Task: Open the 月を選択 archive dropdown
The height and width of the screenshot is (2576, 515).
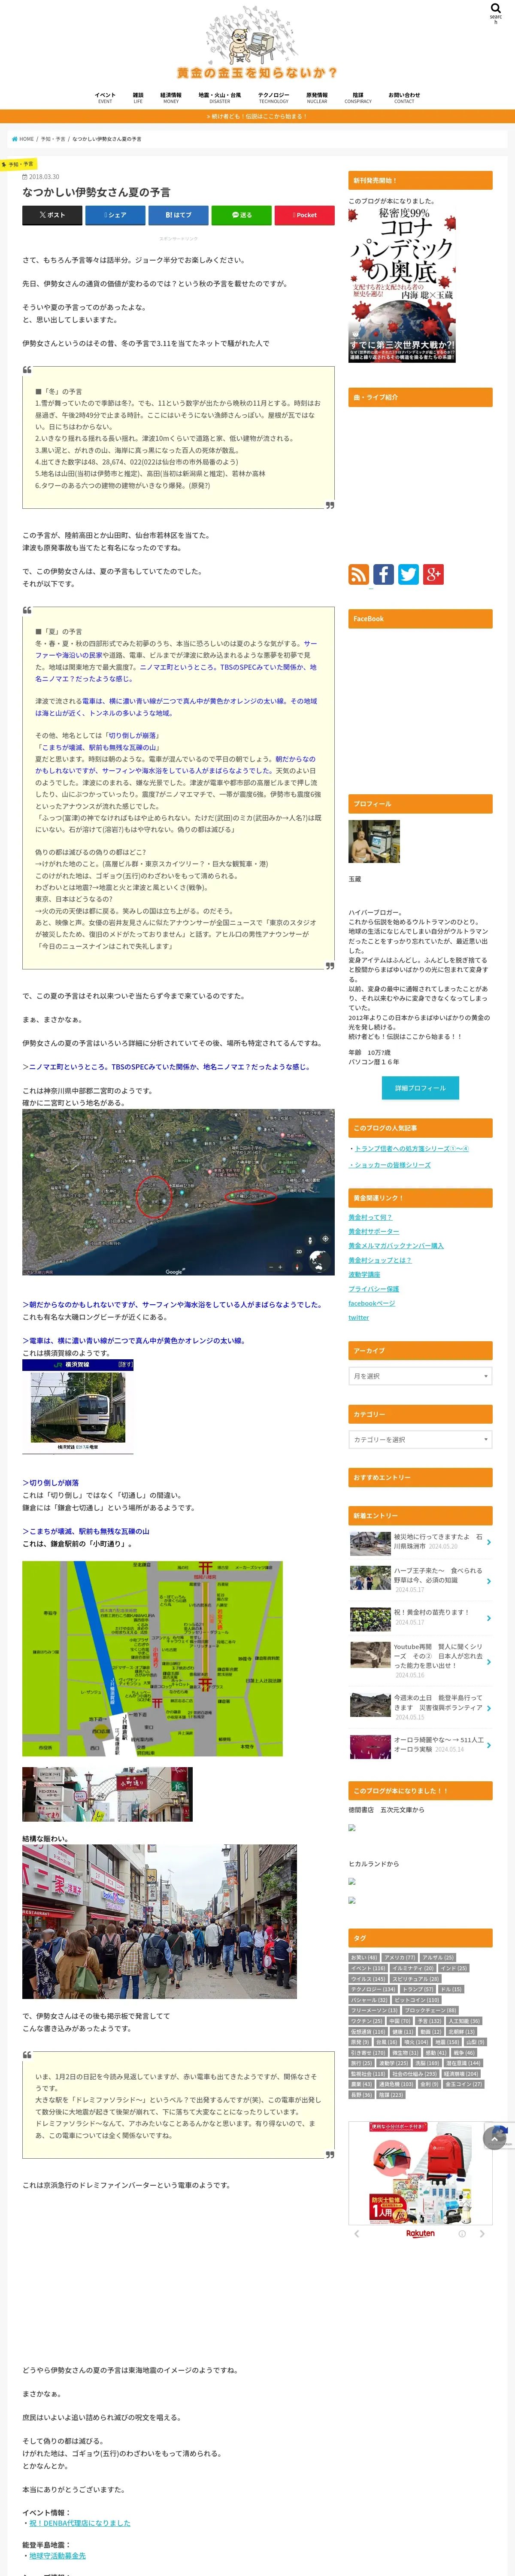Action: click(420, 1376)
